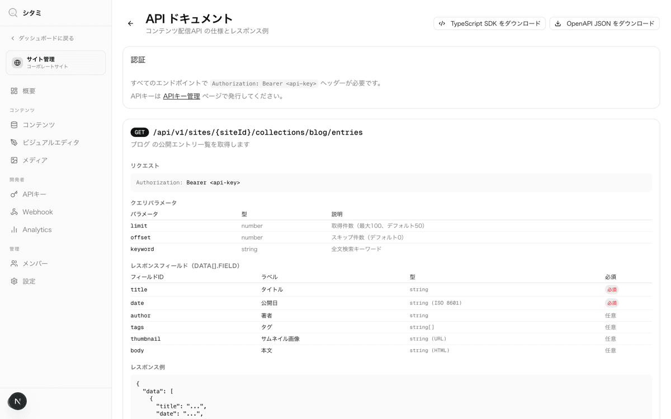Click the globe icon in サイト管理 card
This screenshot has height=419, width=671.
point(17,63)
